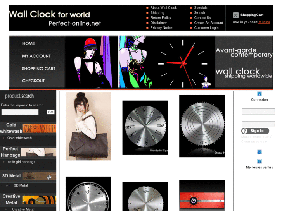
Task: Click Mot de passe oublié link
Action: click(257, 137)
